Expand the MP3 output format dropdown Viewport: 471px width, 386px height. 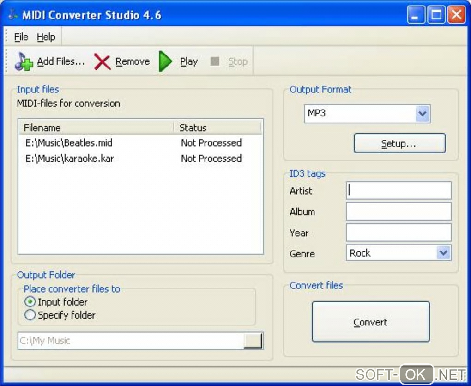coord(423,114)
